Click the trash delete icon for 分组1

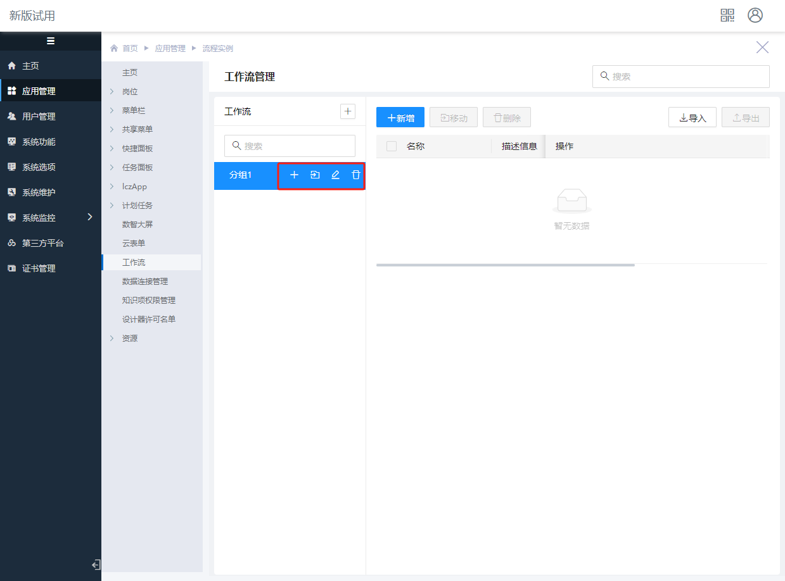click(x=356, y=175)
